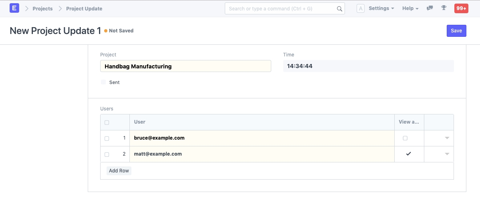Open the 99+ notifications badge
The image size is (480, 204).
(461, 8)
